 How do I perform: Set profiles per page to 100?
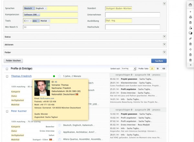[164, 69]
